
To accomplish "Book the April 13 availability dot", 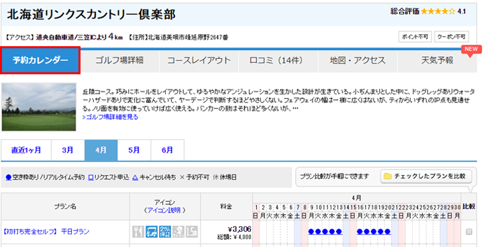I will 339,232.
